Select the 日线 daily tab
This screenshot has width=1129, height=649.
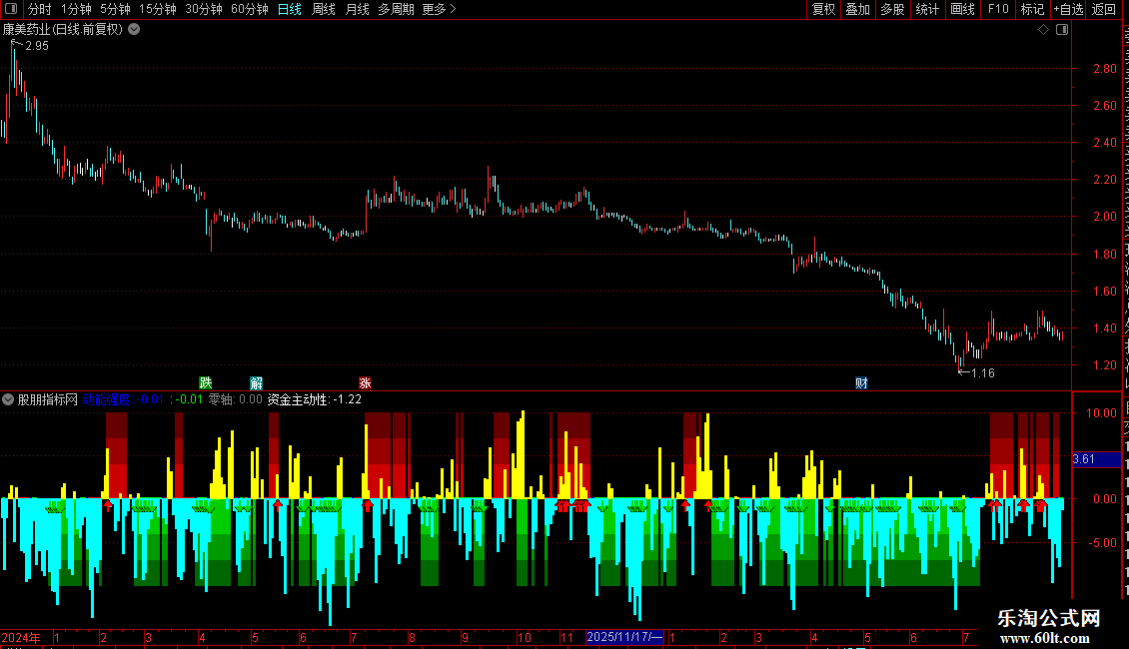pos(290,9)
